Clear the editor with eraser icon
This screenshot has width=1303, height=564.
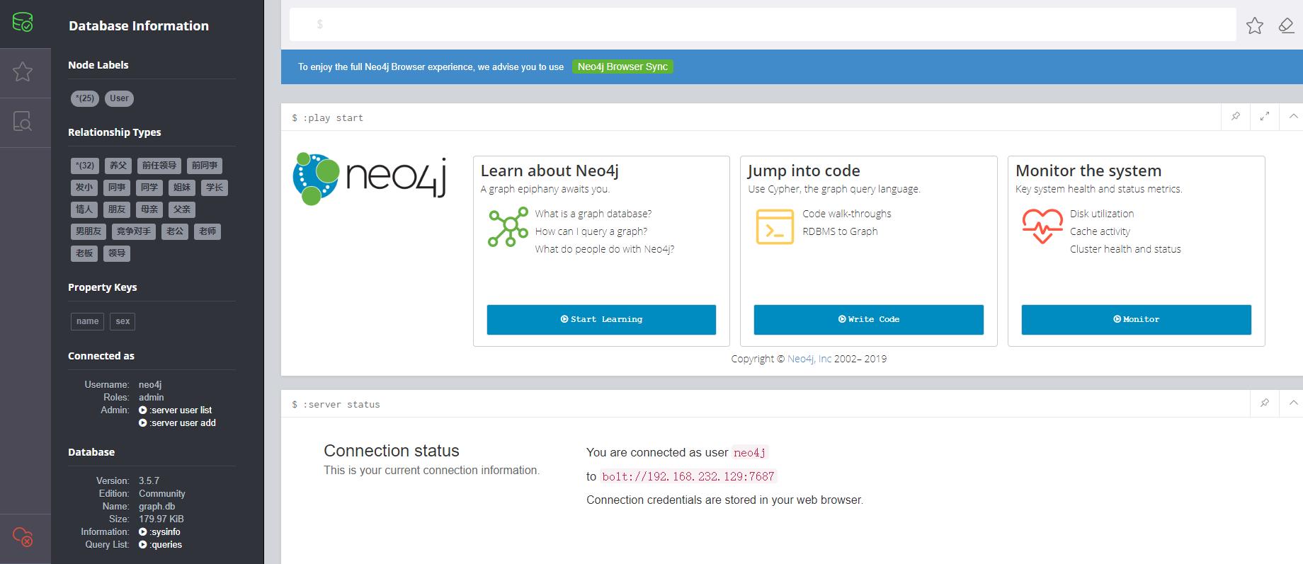point(1286,26)
